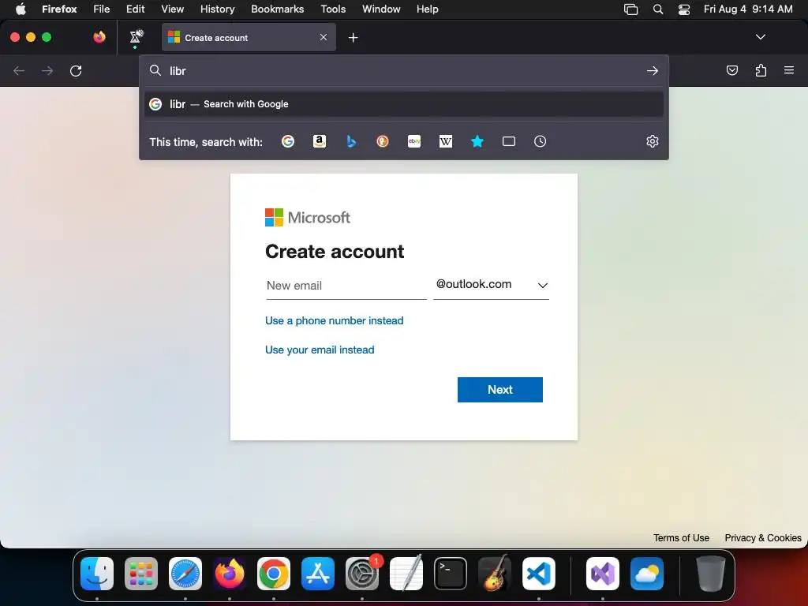This screenshot has width=808, height=606.
Task: Open the Tools menu
Action: (333, 9)
